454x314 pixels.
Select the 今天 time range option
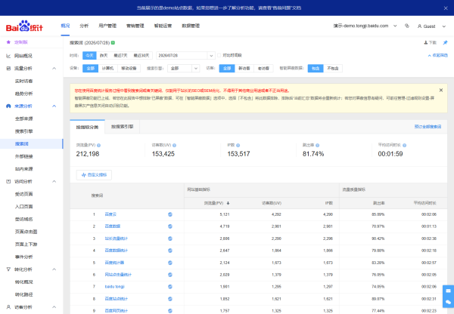pos(89,55)
